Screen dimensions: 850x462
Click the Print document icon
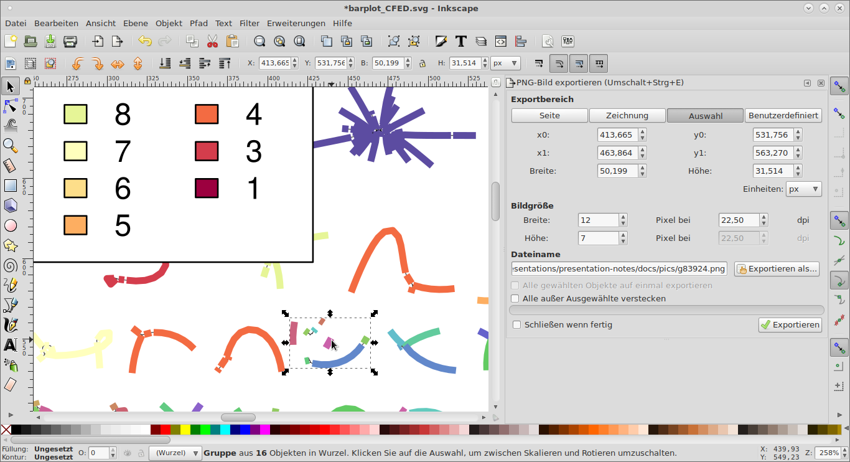70,42
